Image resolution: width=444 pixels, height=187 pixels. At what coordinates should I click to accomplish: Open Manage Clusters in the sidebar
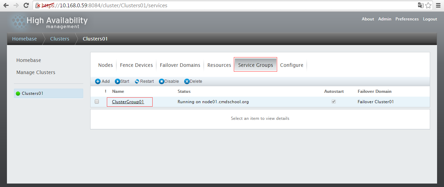[36, 72]
